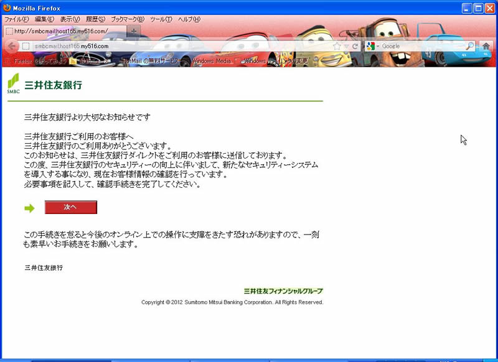This screenshot has width=498, height=362.
Task: Select the smbcmail.host165.my516.com tab
Action: pyautogui.click(x=65, y=31)
